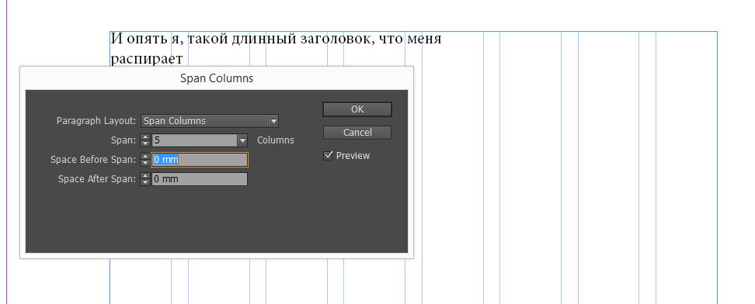This screenshot has height=304, width=755.
Task: Click the Space After Span label
Action: [x=97, y=179]
